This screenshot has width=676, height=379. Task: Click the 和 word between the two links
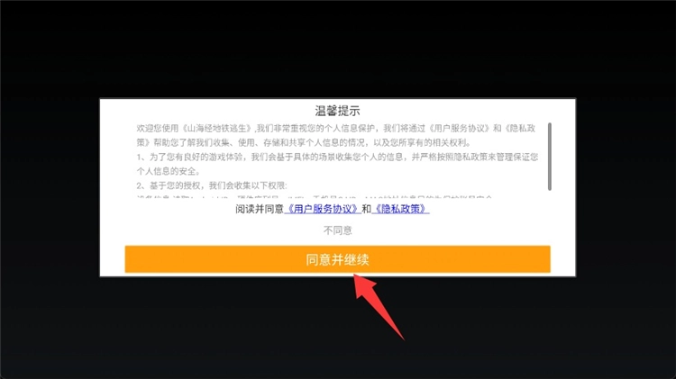pyautogui.click(x=367, y=209)
